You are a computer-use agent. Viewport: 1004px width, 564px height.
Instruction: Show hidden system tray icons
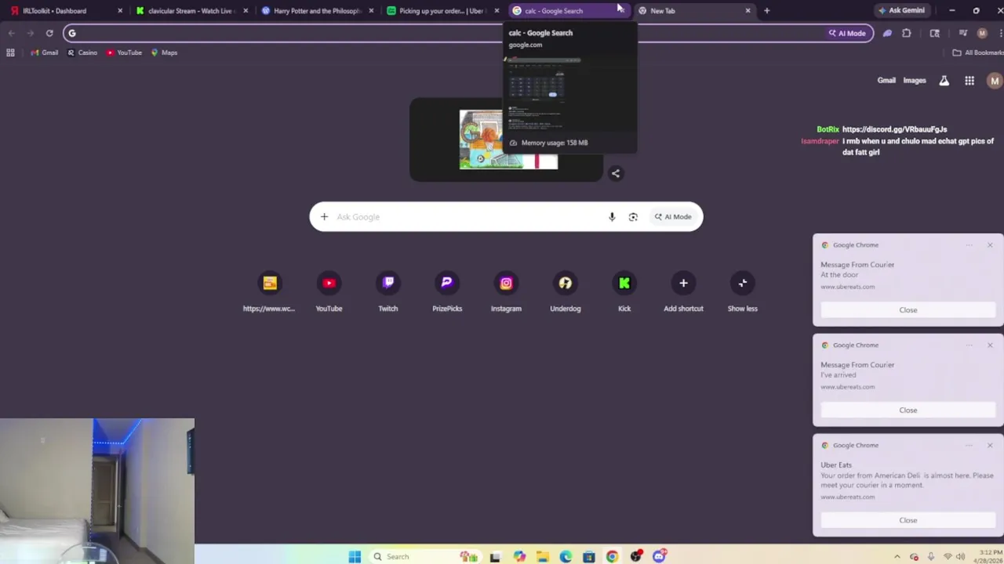coord(897,557)
